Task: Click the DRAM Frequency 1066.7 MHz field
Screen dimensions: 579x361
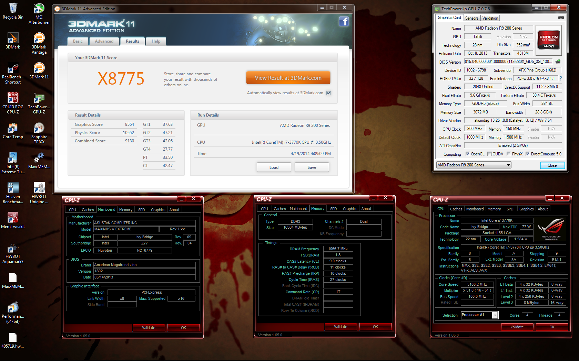Action: [x=338, y=249]
